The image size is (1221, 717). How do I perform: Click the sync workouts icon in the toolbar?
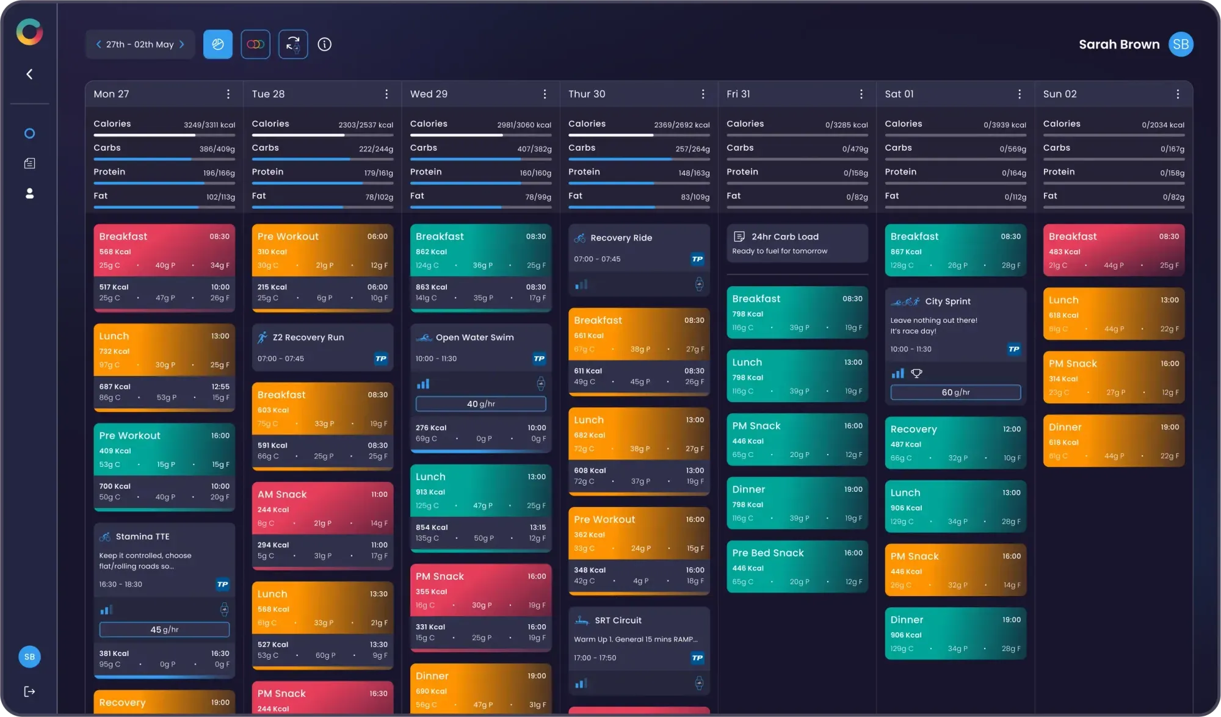coord(293,44)
